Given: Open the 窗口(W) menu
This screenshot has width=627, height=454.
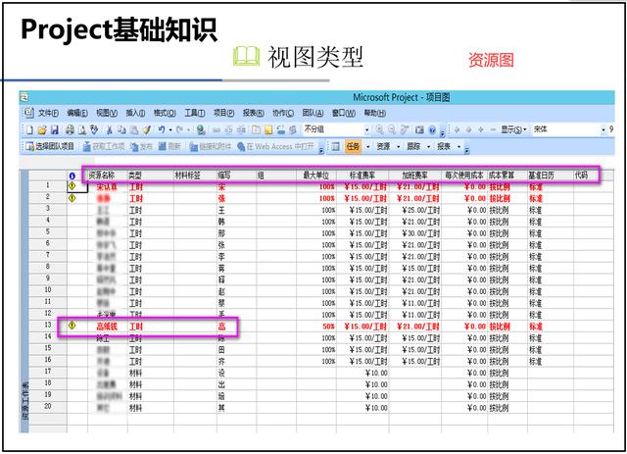Looking at the screenshot, I should click(x=344, y=114).
